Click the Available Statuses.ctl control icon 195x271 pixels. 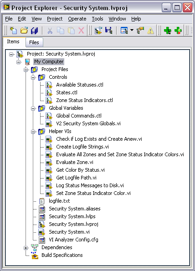click(x=49, y=85)
